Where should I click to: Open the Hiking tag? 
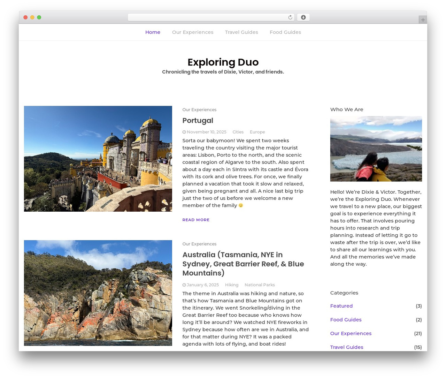click(232, 285)
